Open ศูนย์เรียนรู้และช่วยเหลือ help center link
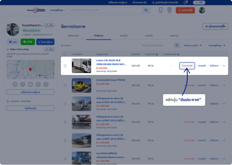The width and height of the screenshot is (232, 165). coord(165,2)
